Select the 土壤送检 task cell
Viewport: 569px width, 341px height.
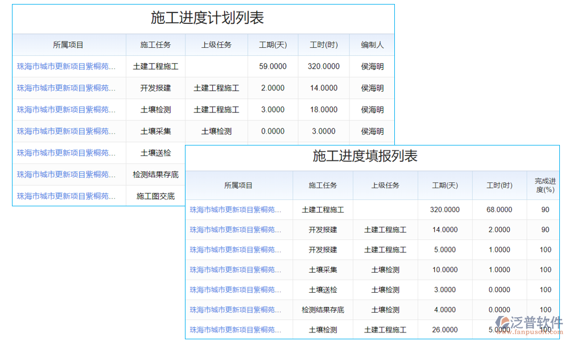(155, 153)
